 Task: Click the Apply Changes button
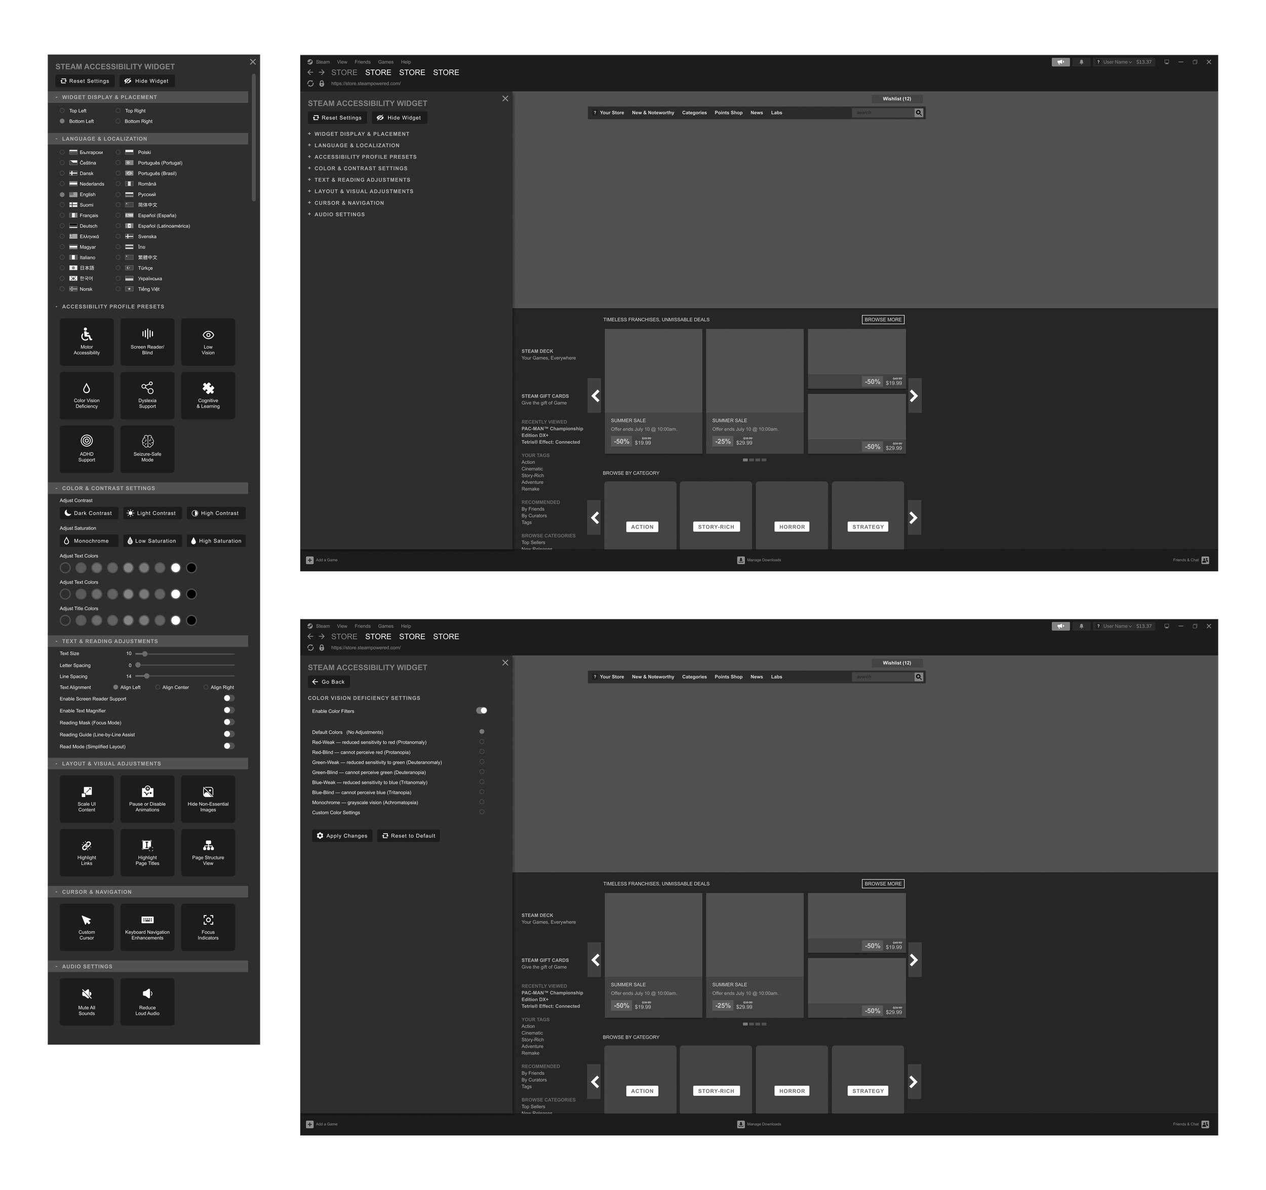point(342,836)
